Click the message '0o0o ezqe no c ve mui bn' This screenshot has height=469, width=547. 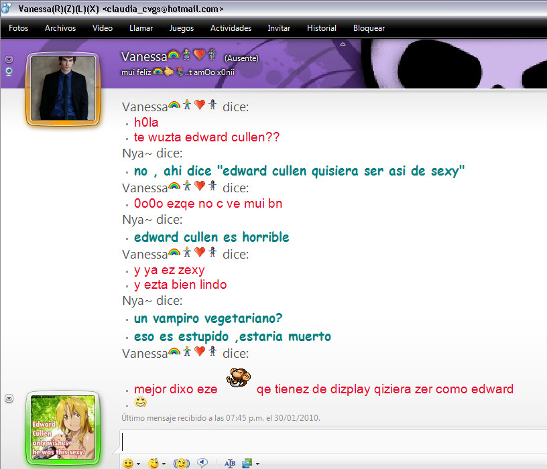(208, 203)
